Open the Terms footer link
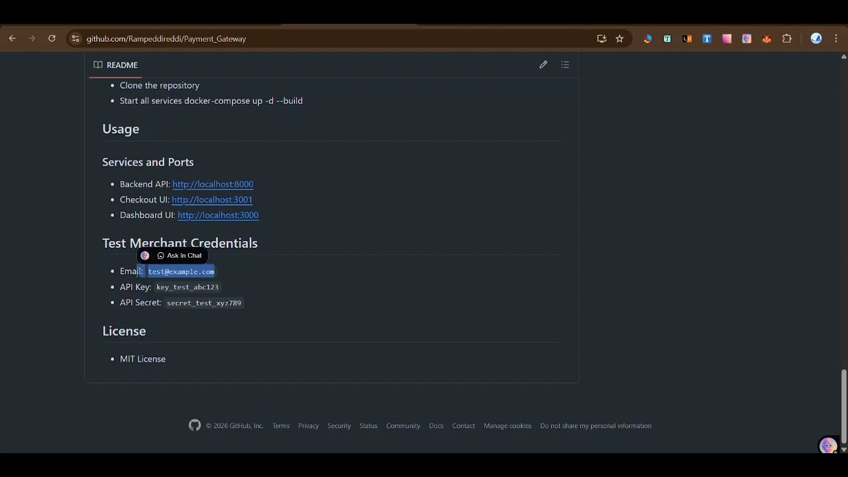 point(281,426)
